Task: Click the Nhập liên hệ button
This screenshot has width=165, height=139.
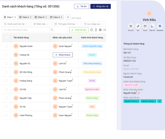Action: pos(100,6)
